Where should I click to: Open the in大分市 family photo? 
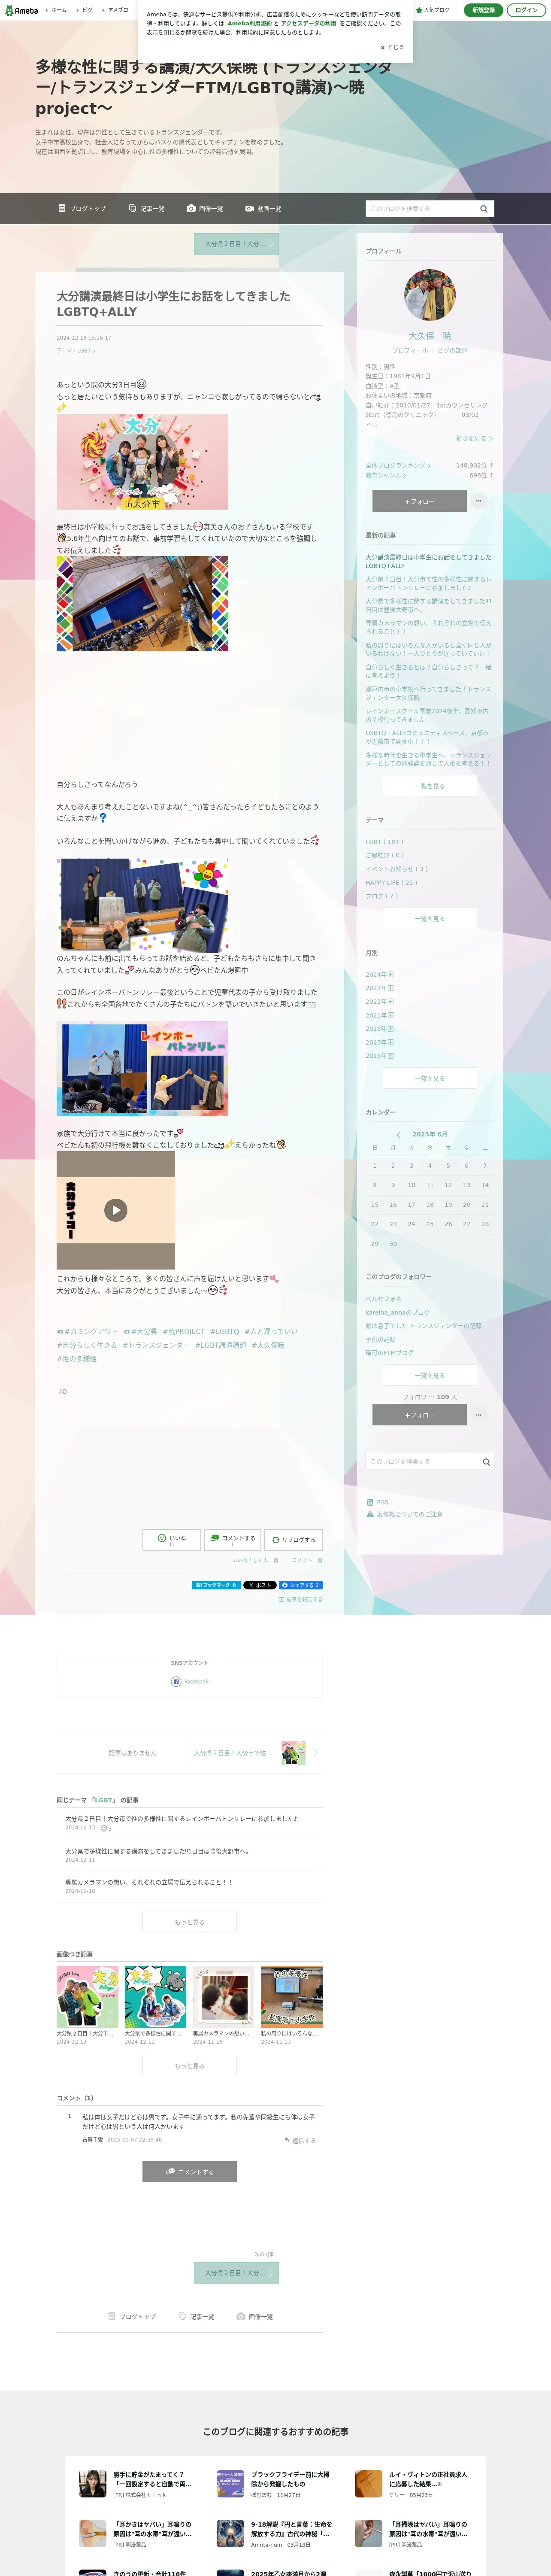142,462
